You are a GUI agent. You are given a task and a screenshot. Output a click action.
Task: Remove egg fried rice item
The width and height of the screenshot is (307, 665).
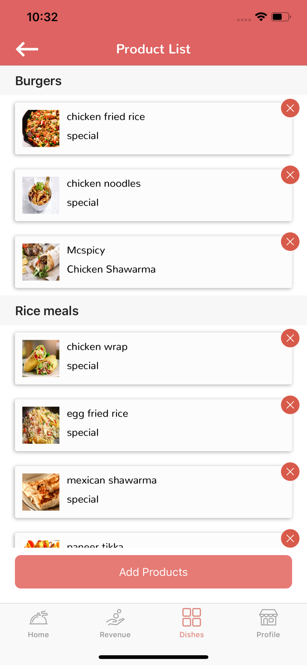pyautogui.click(x=290, y=405)
